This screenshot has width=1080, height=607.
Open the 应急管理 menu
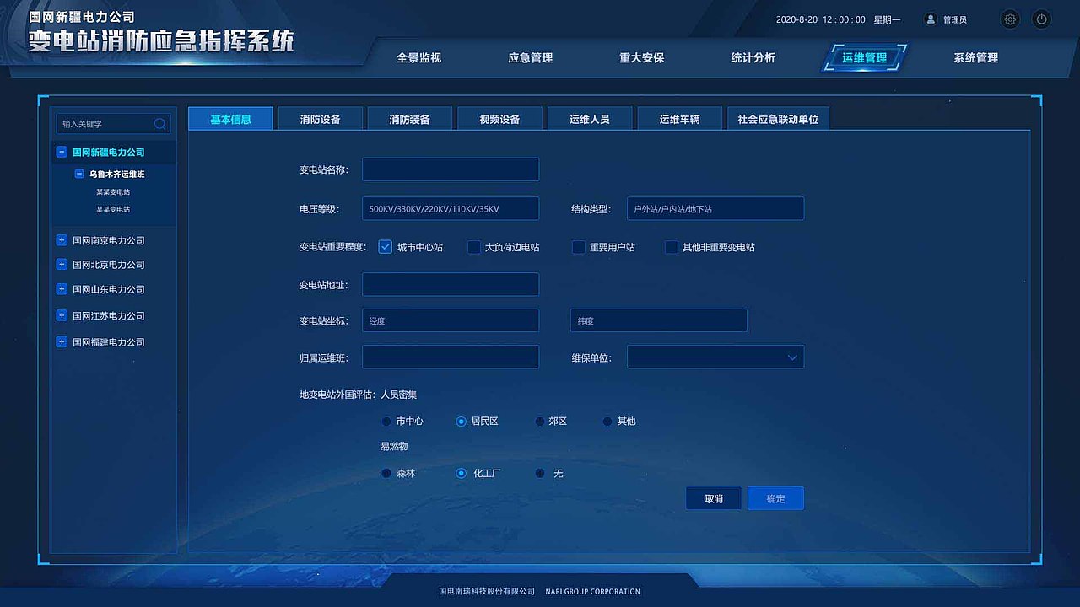[x=530, y=57]
